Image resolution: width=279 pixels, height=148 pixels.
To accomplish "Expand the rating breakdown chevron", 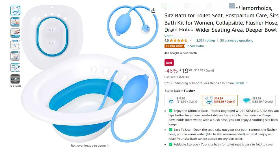I will 191,40.
